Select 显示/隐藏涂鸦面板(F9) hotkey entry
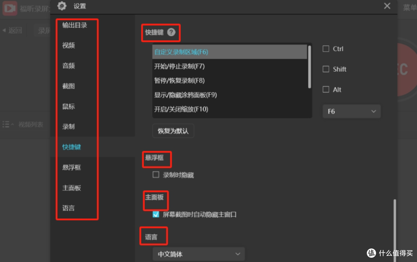The width and height of the screenshot is (417, 262). point(229,95)
